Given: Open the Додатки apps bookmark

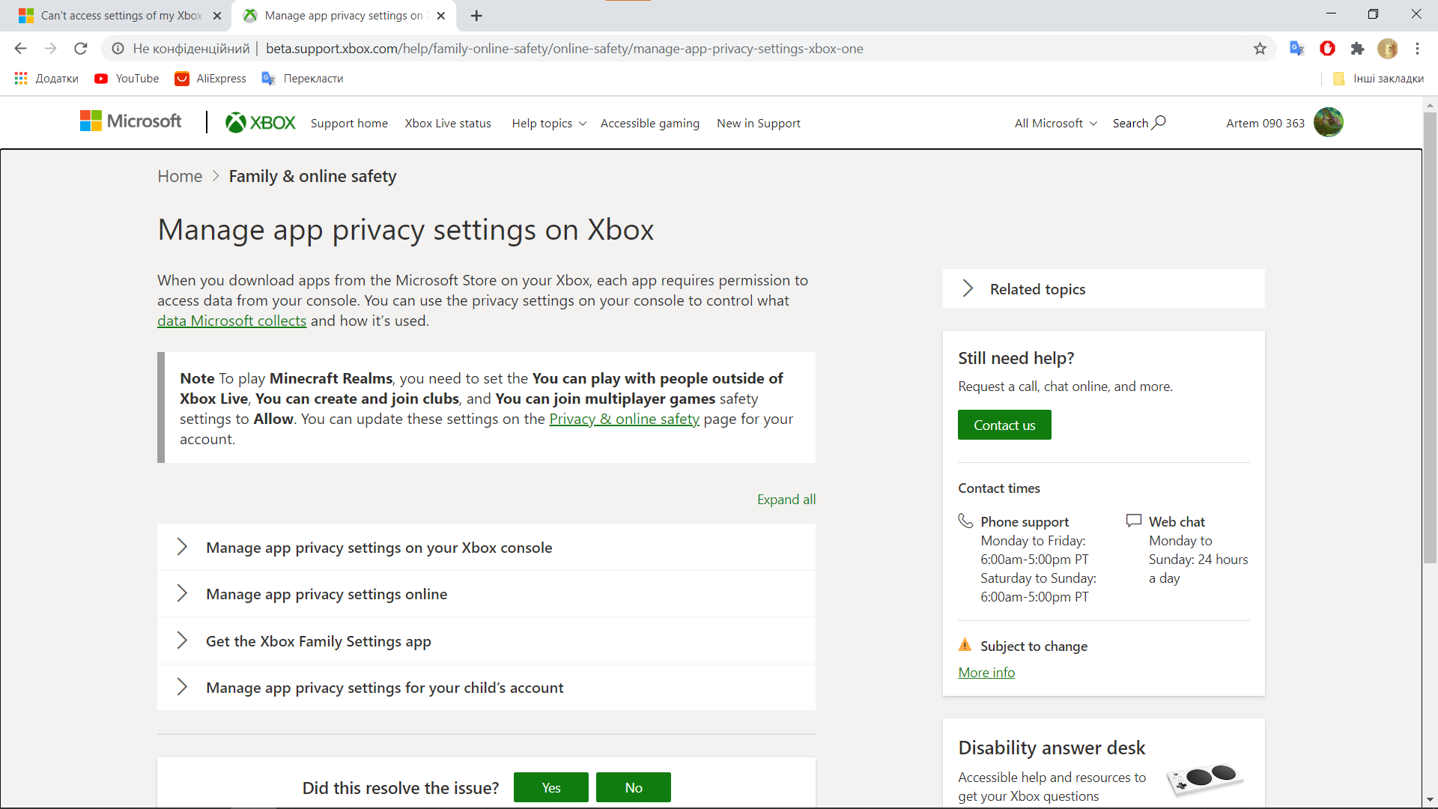Looking at the screenshot, I should (x=46, y=79).
